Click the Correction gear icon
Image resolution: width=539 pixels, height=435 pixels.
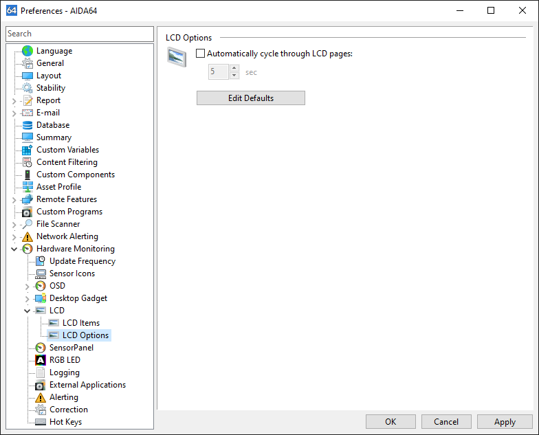[40, 410]
